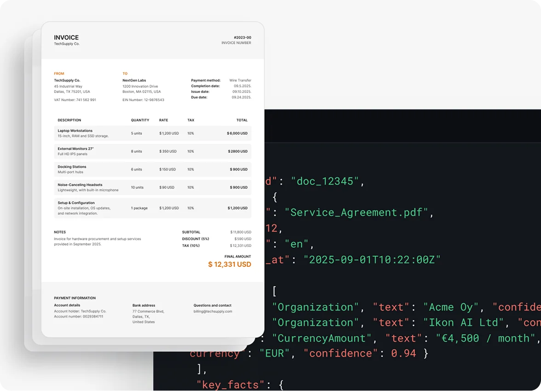Click the DESCRIPTION column header
The height and width of the screenshot is (391, 541).
[69, 120]
